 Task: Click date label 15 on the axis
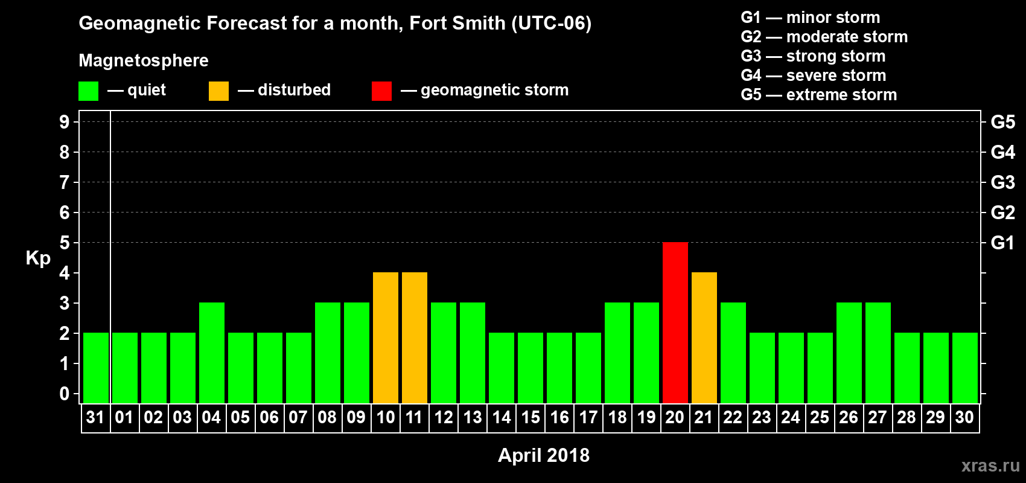click(531, 417)
